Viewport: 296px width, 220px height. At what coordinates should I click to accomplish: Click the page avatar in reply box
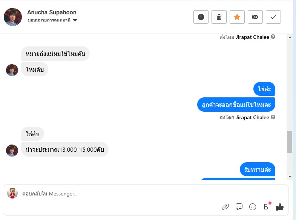[x=13, y=193]
